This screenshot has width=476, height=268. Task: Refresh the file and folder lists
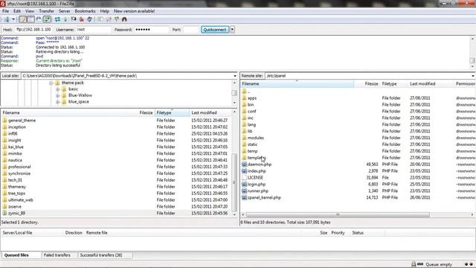click(57, 19)
